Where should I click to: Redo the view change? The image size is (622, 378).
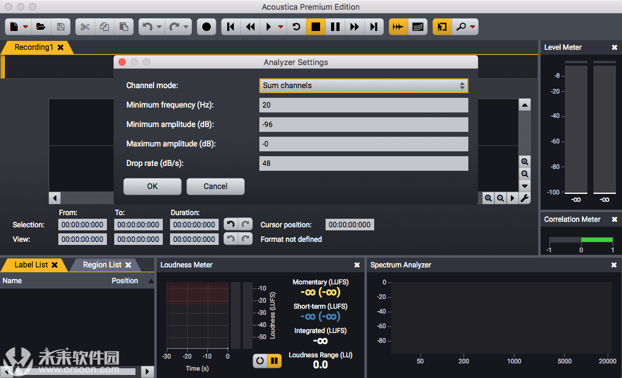[245, 239]
